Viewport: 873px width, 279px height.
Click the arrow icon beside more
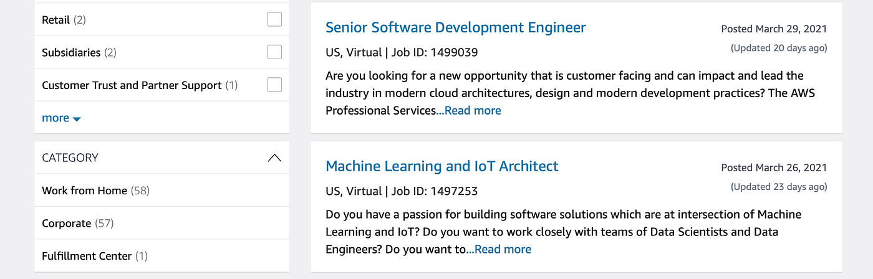tap(77, 119)
